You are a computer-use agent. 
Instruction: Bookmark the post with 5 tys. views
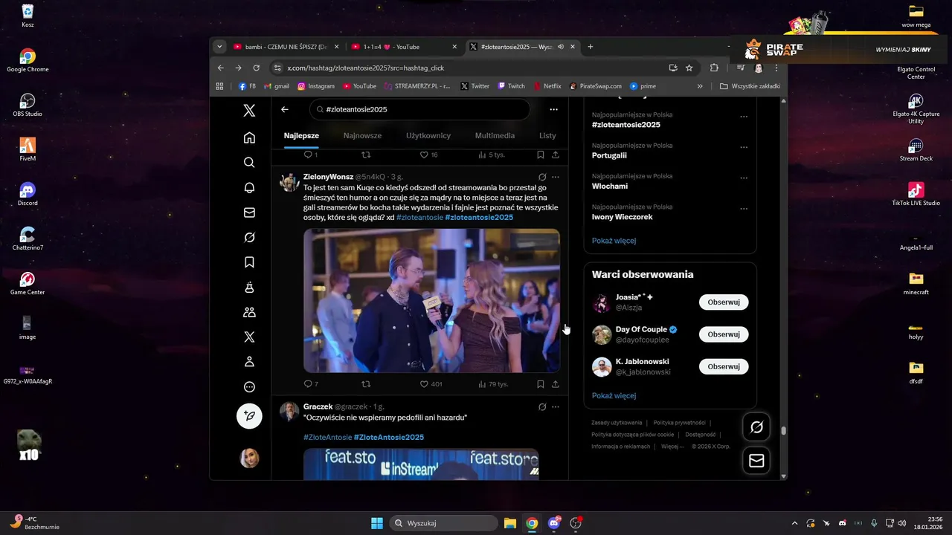click(x=541, y=155)
